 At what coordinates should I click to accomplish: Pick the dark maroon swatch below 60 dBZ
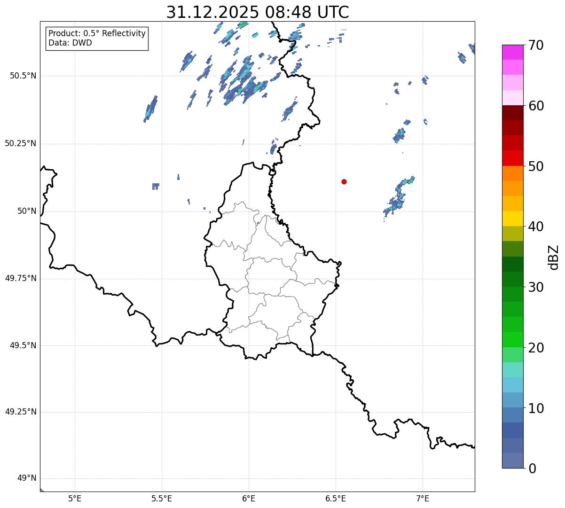click(512, 113)
